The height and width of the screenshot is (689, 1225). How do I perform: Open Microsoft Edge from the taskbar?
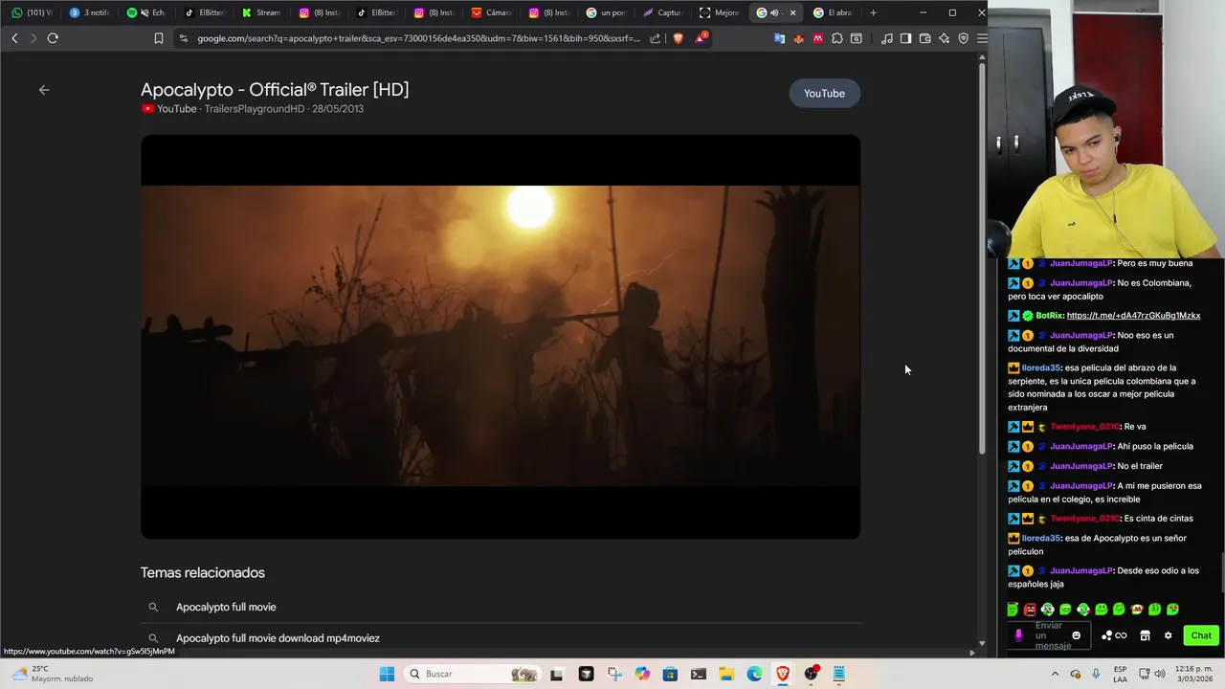[x=754, y=674]
